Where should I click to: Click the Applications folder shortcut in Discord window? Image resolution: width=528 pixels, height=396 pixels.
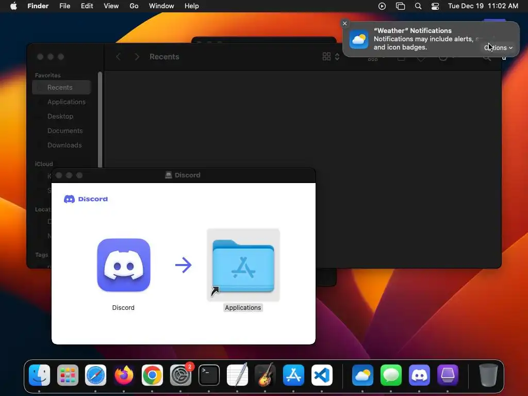click(243, 266)
